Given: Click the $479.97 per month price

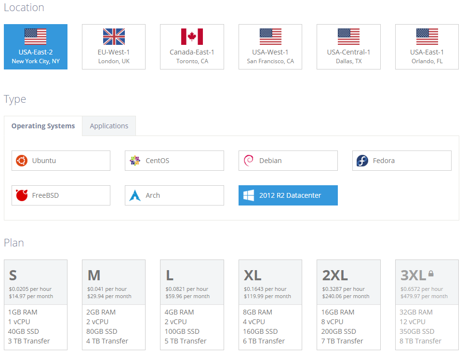Looking at the screenshot, I should [424, 296].
